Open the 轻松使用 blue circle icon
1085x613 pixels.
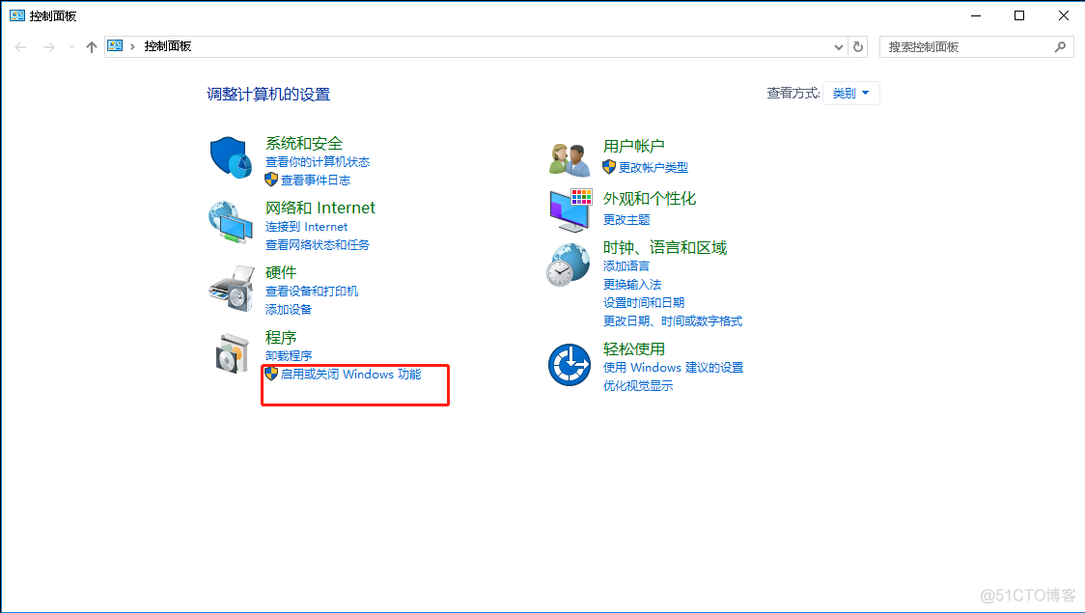point(569,365)
